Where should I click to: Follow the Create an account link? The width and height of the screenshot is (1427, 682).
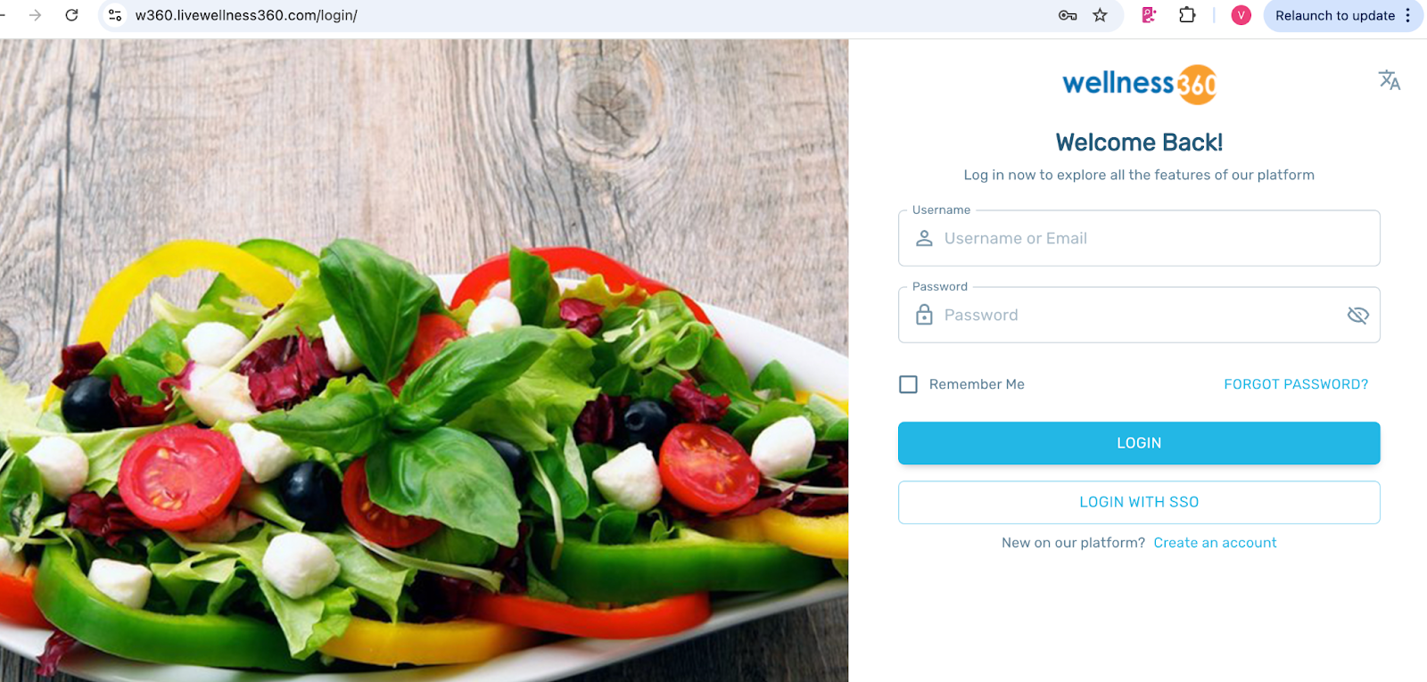[x=1215, y=543]
